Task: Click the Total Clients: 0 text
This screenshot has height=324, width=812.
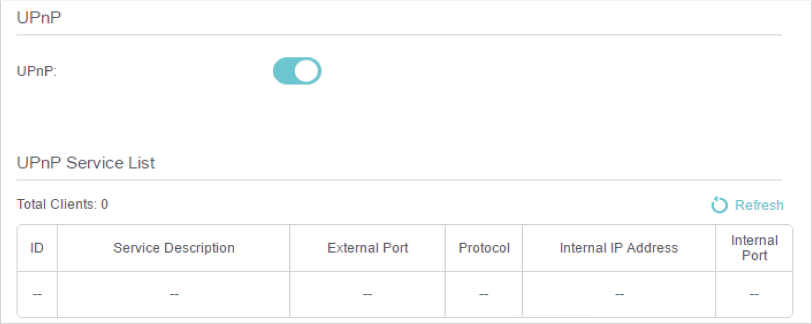Action: [x=63, y=205]
